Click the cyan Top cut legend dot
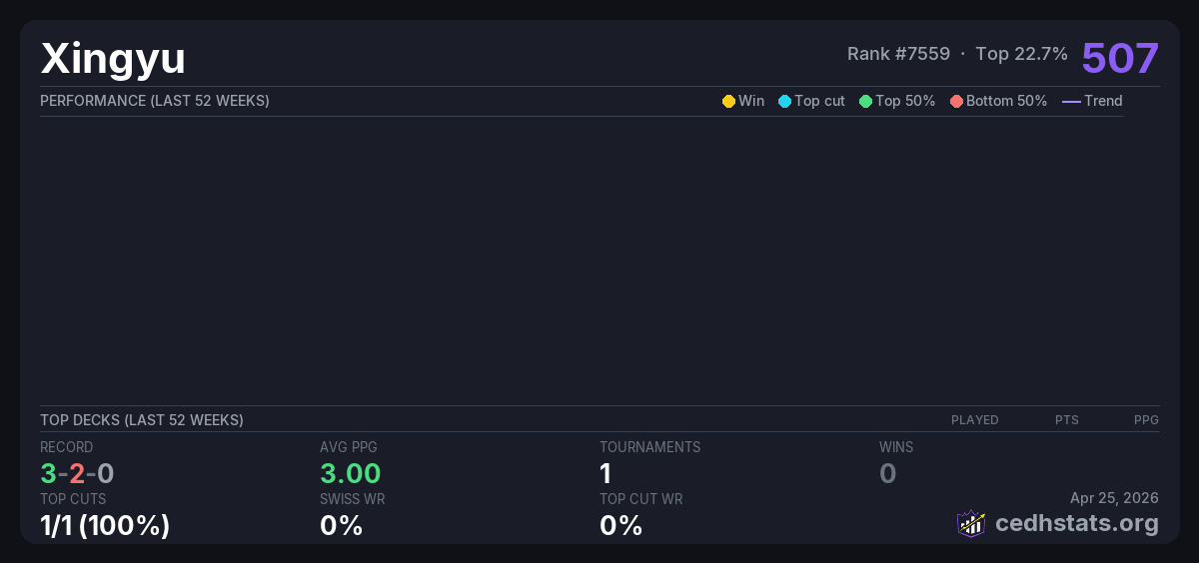 pos(784,101)
